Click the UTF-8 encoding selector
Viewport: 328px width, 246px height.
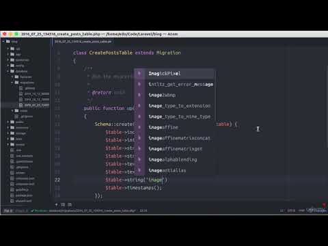(291, 210)
